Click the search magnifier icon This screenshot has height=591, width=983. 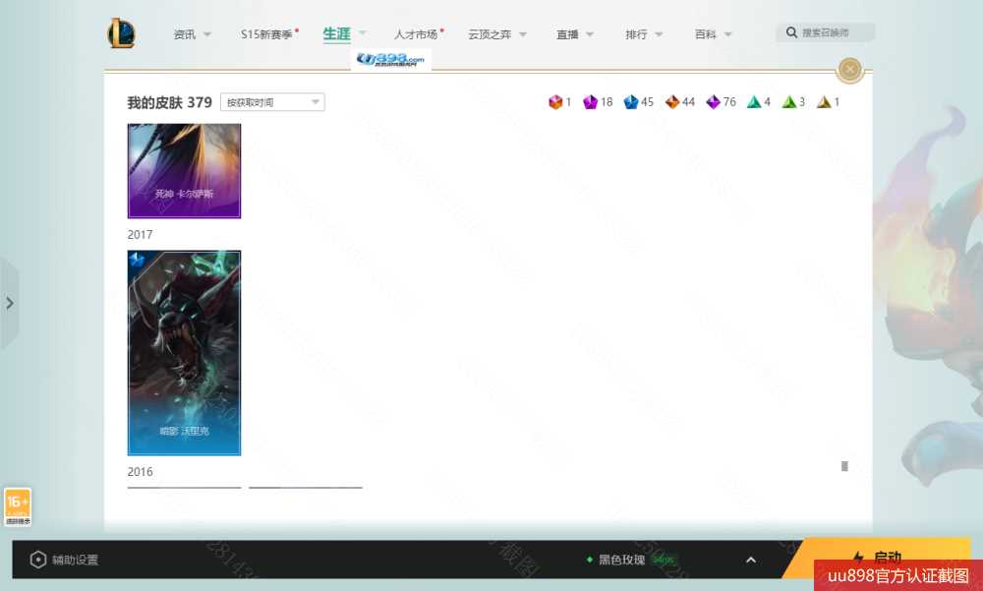tap(791, 32)
